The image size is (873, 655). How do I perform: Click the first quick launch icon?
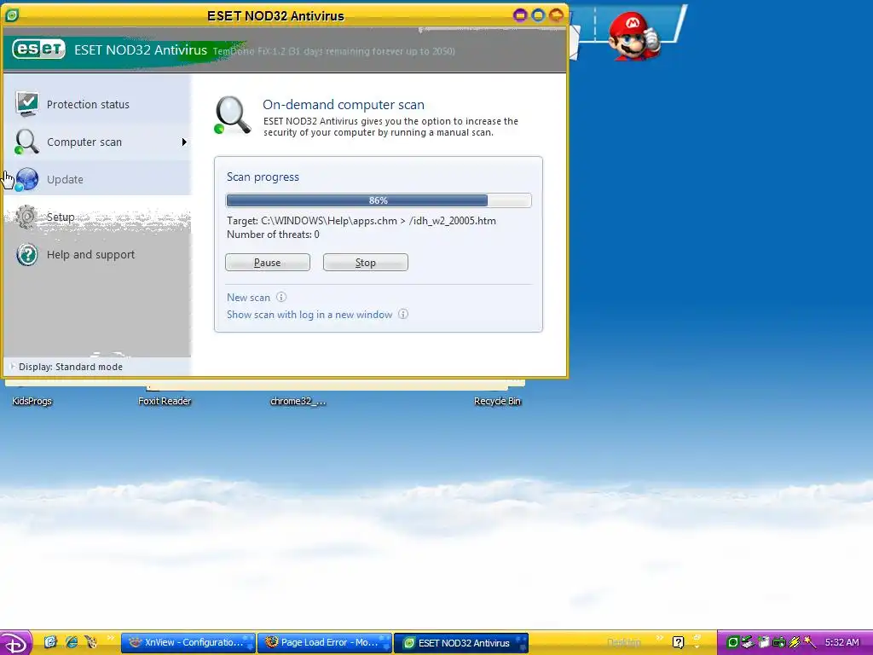pyautogui.click(x=50, y=642)
